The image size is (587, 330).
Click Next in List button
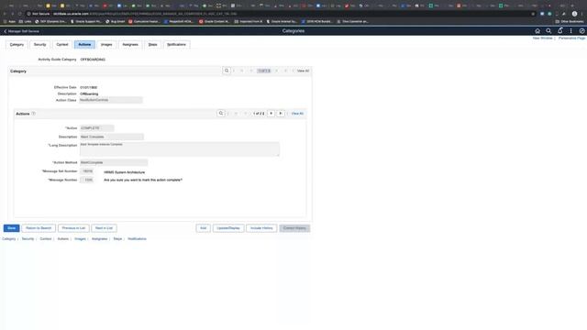point(104,228)
